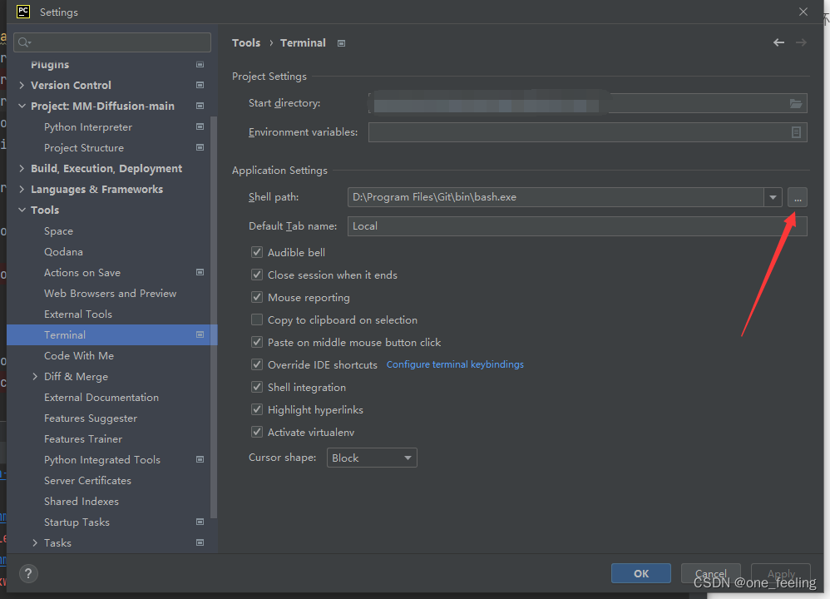Screen dimensions: 830x599
Task: Click the PyCharm logo in title bar
Action: coord(23,12)
